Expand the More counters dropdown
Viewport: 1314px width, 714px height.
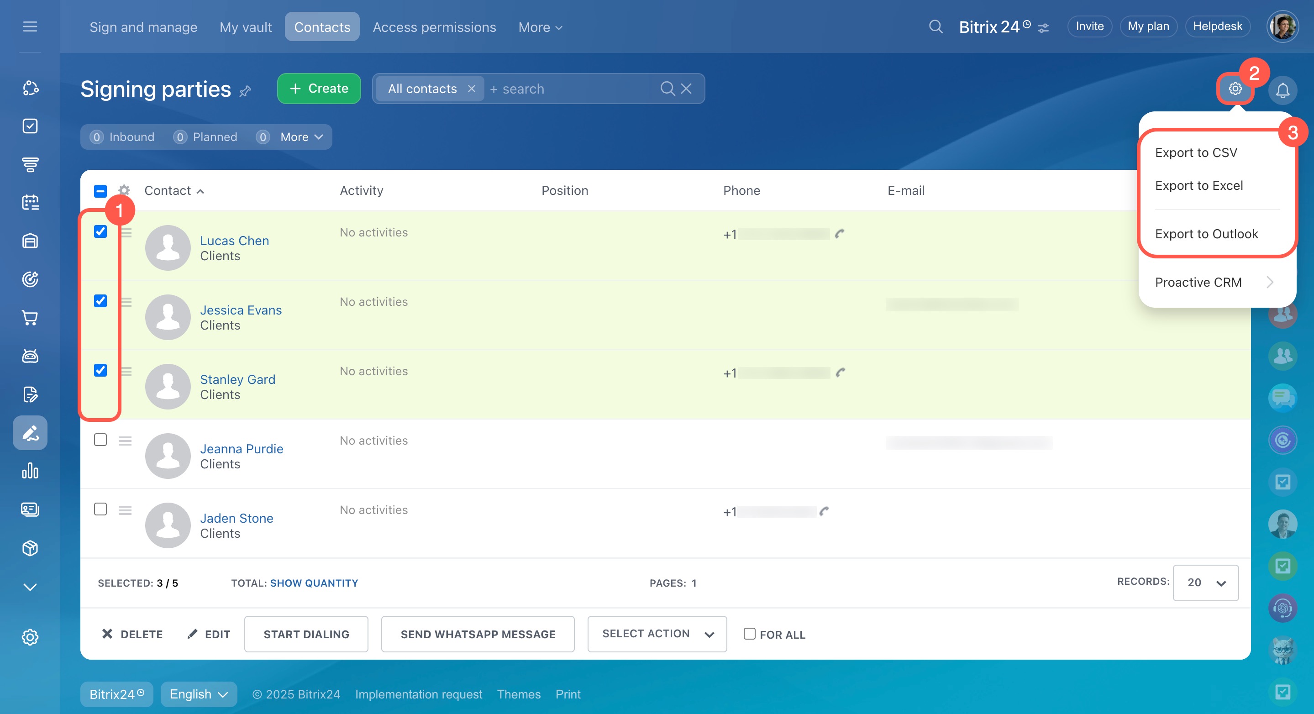point(301,136)
